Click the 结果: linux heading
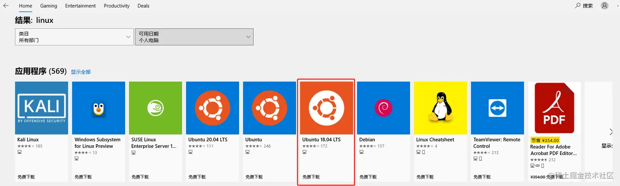 pos(34,20)
